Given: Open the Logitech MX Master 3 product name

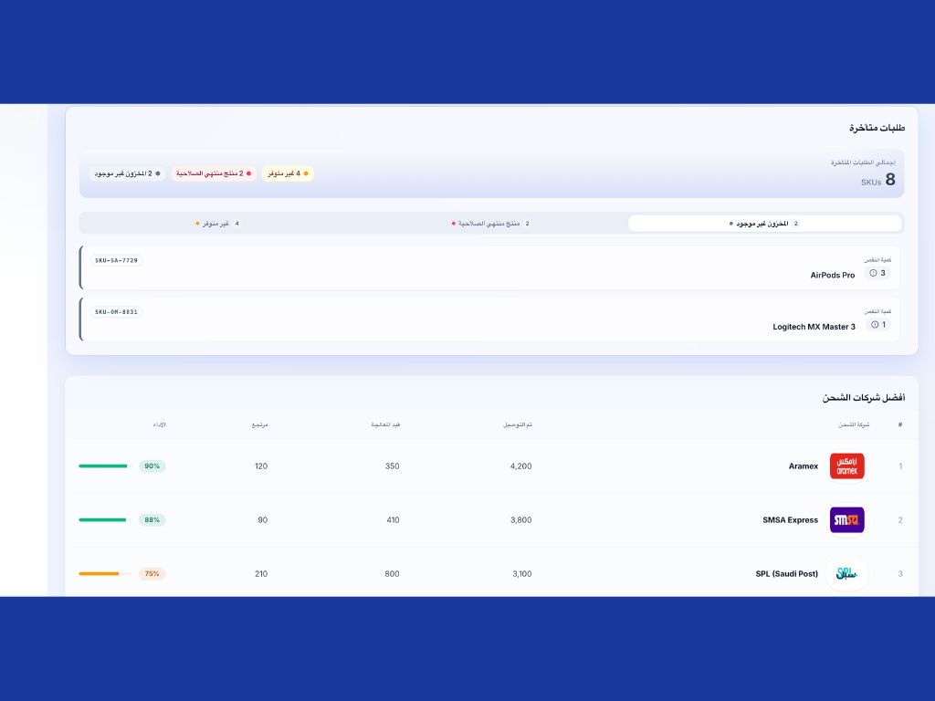Looking at the screenshot, I should pos(814,327).
